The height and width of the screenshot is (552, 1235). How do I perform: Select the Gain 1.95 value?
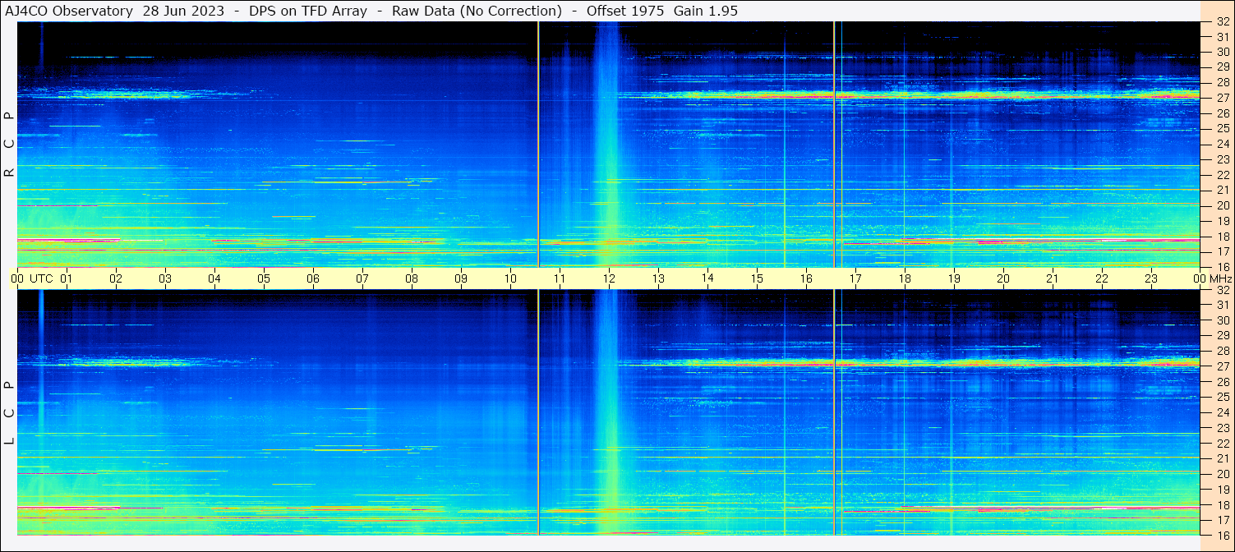707,11
